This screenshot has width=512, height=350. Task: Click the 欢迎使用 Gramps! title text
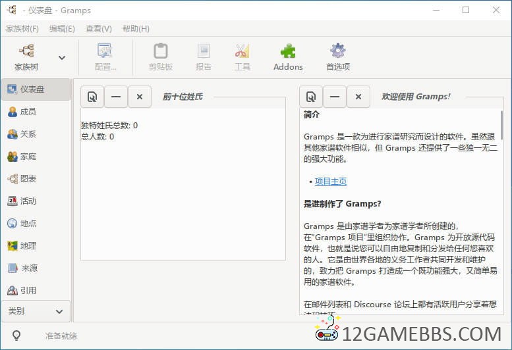click(416, 97)
